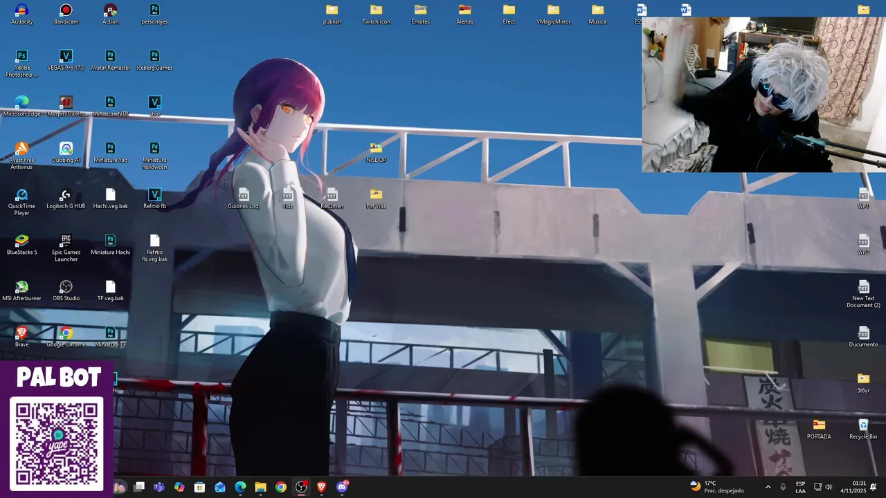Screen dimensions: 886x498
Task: Select the Miniatura Yao PSD file
Action: tap(110, 153)
